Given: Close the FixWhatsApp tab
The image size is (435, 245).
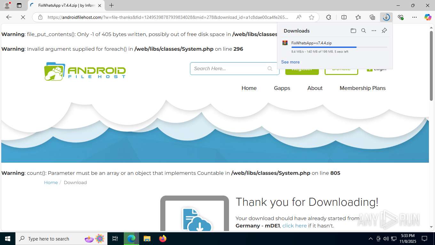Looking at the screenshot, I should [x=99, y=5].
